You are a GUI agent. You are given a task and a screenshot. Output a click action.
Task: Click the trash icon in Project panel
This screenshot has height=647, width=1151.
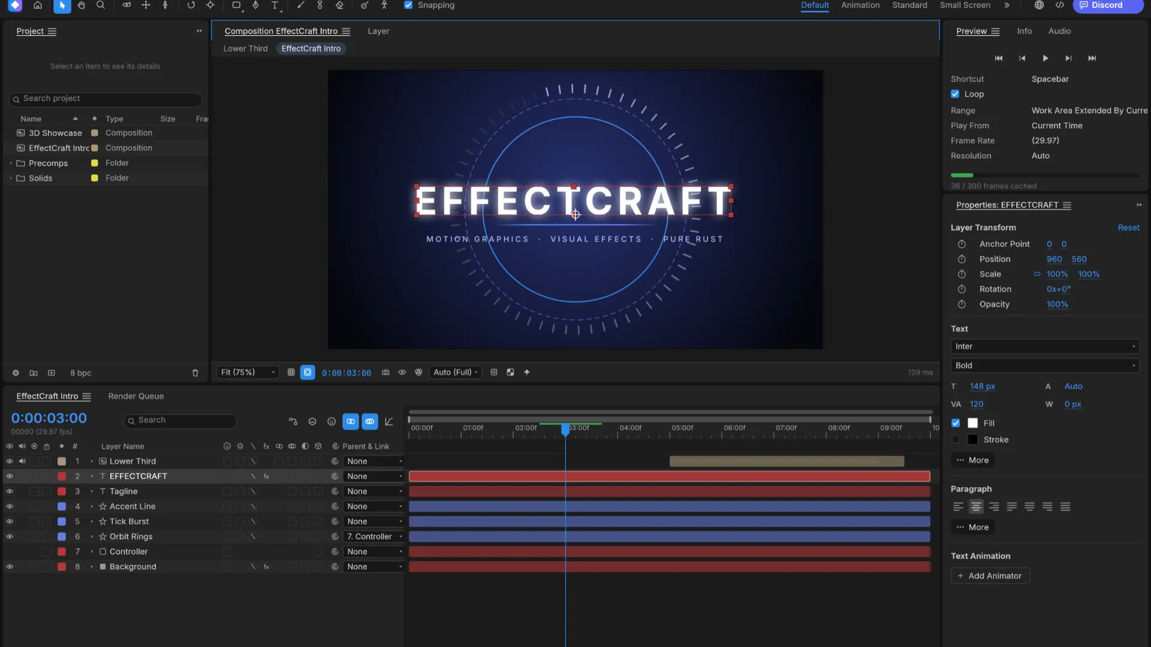(195, 373)
